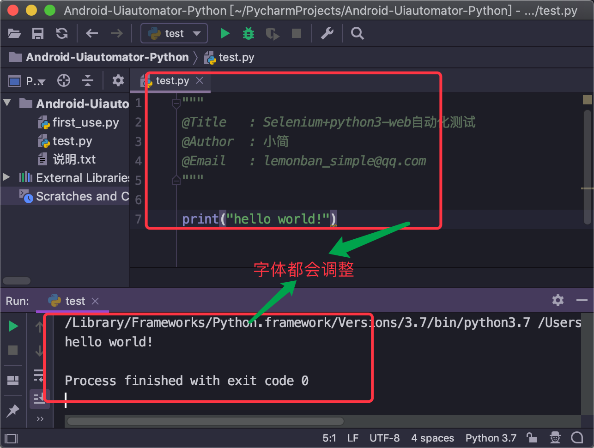Close the test tab in Run panel

pyautogui.click(x=95, y=301)
